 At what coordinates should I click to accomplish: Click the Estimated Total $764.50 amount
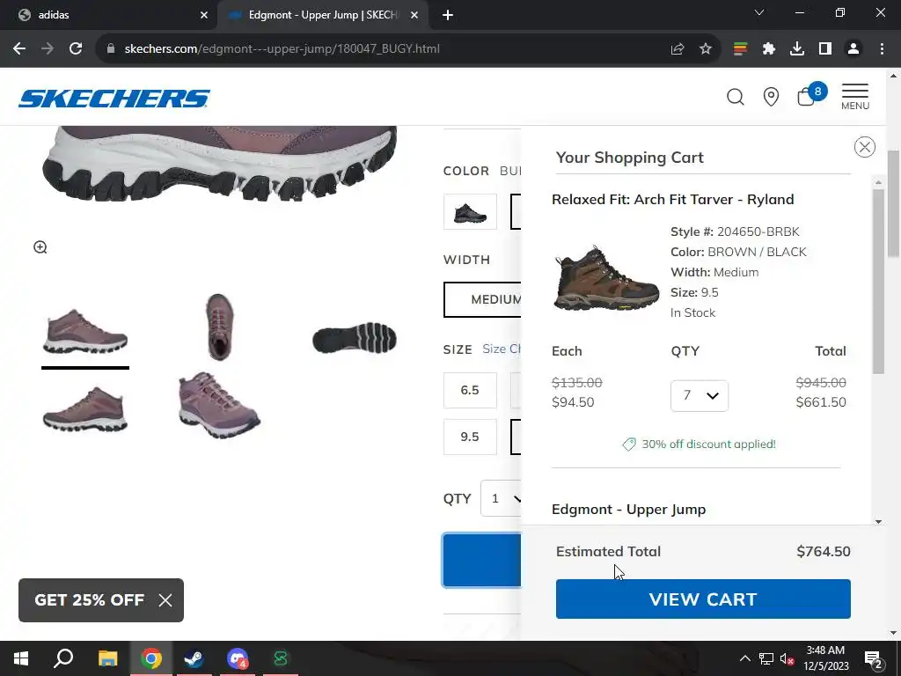[823, 551]
